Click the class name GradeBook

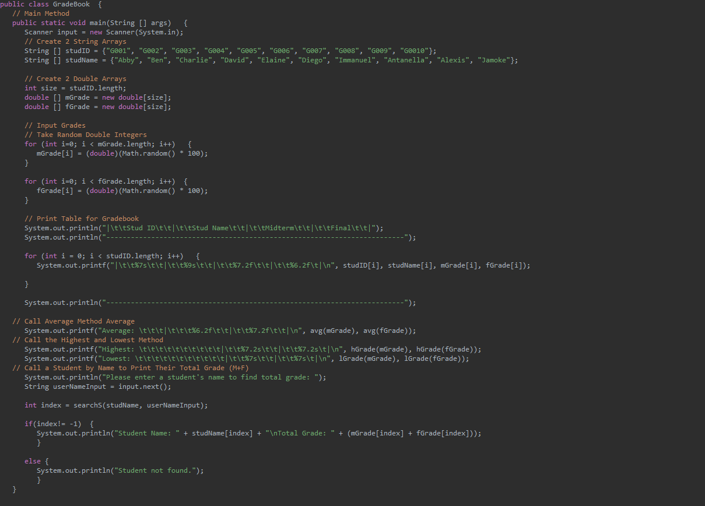click(x=71, y=4)
